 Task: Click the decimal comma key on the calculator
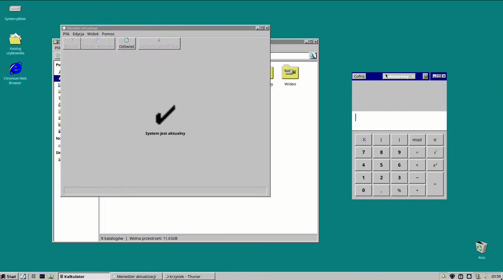pyautogui.click(x=381, y=190)
